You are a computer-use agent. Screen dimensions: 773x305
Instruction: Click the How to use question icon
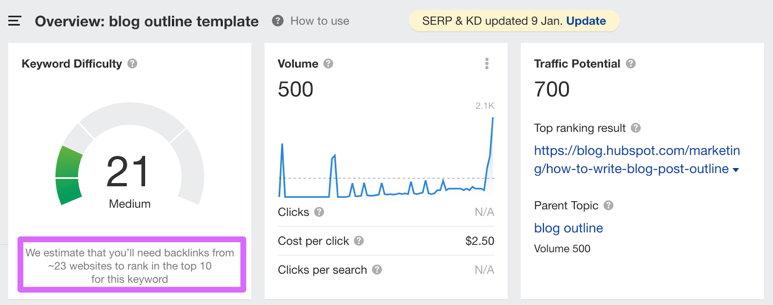(278, 21)
